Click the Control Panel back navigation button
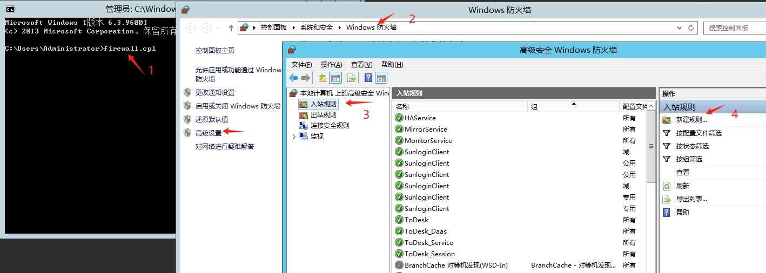766x273 pixels. [190, 28]
